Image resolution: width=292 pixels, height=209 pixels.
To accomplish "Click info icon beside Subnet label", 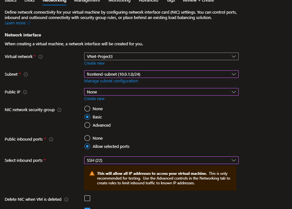I will click(x=26, y=74).
